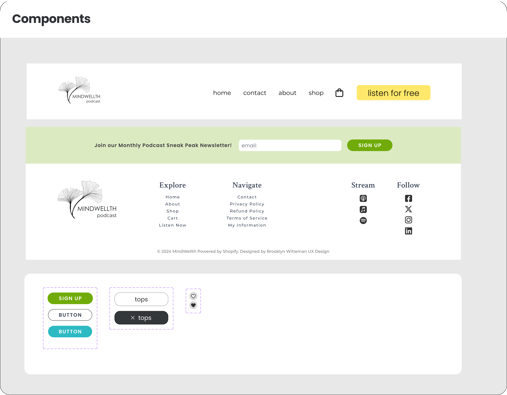Click the shopping bag cart icon
The image size is (507, 395).
339,93
